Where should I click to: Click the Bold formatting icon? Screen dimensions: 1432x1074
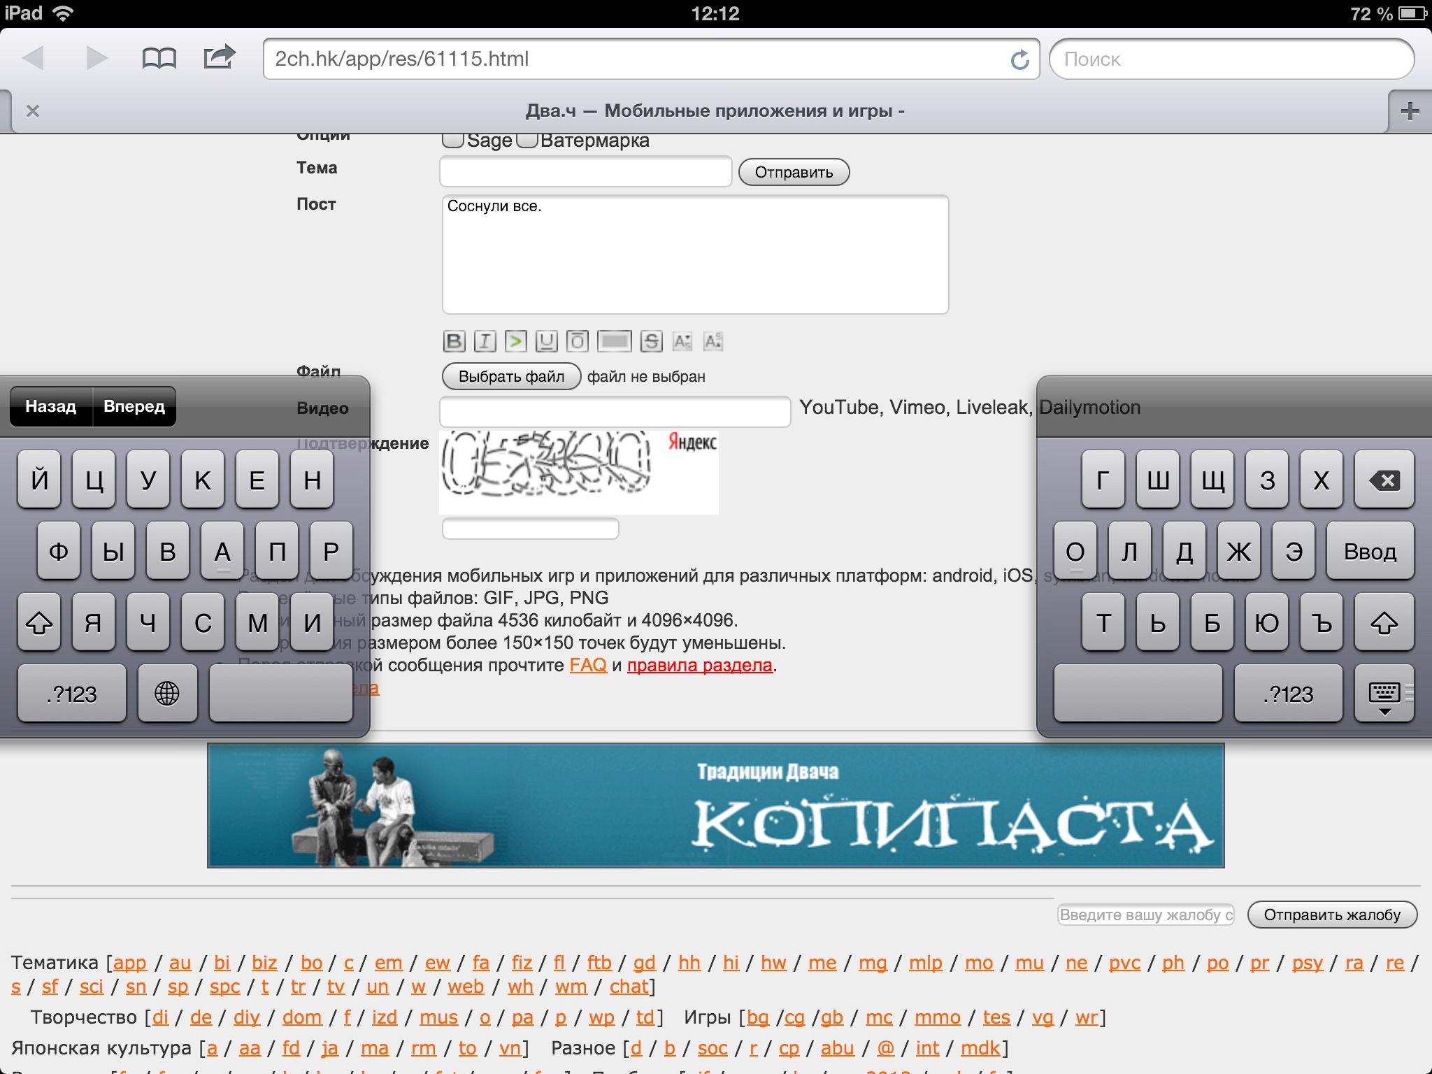click(x=454, y=341)
